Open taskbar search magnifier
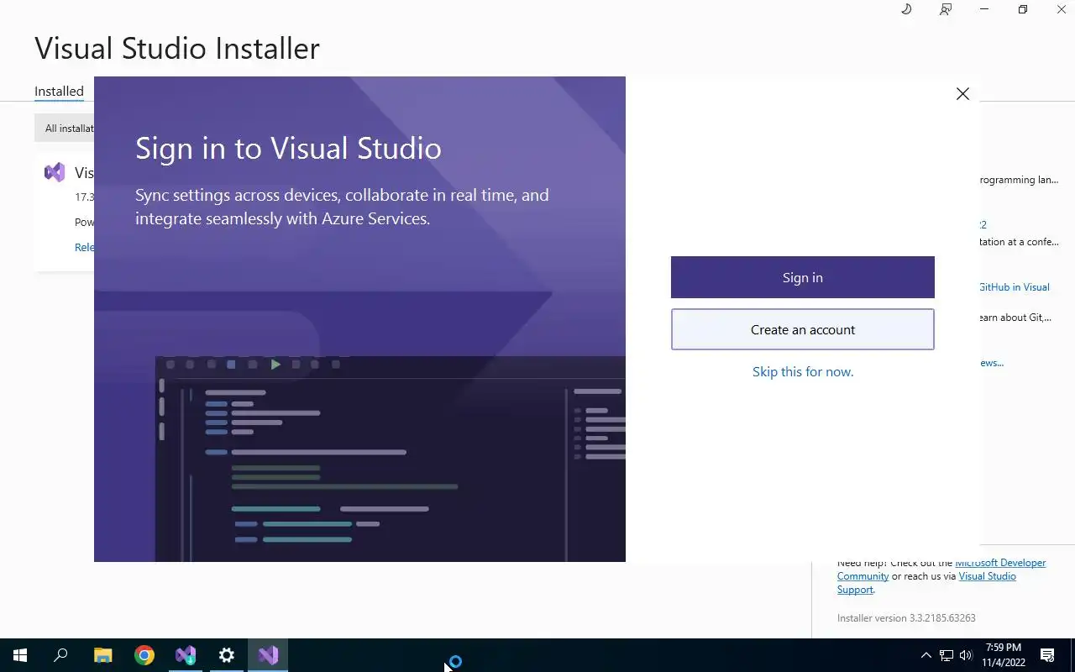1075x672 pixels. (x=60, y=655)
